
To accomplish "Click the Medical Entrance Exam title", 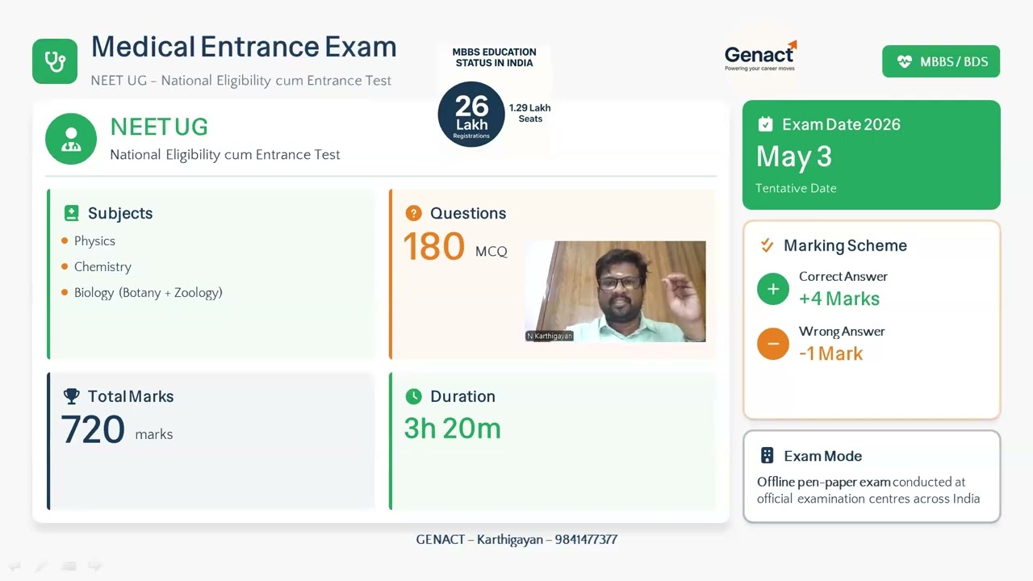I will pos(244,47).
